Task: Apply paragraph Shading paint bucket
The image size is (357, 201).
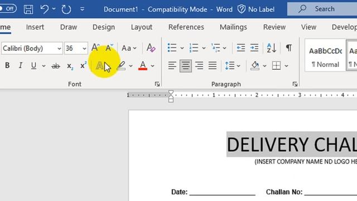Action: point(255,66)
